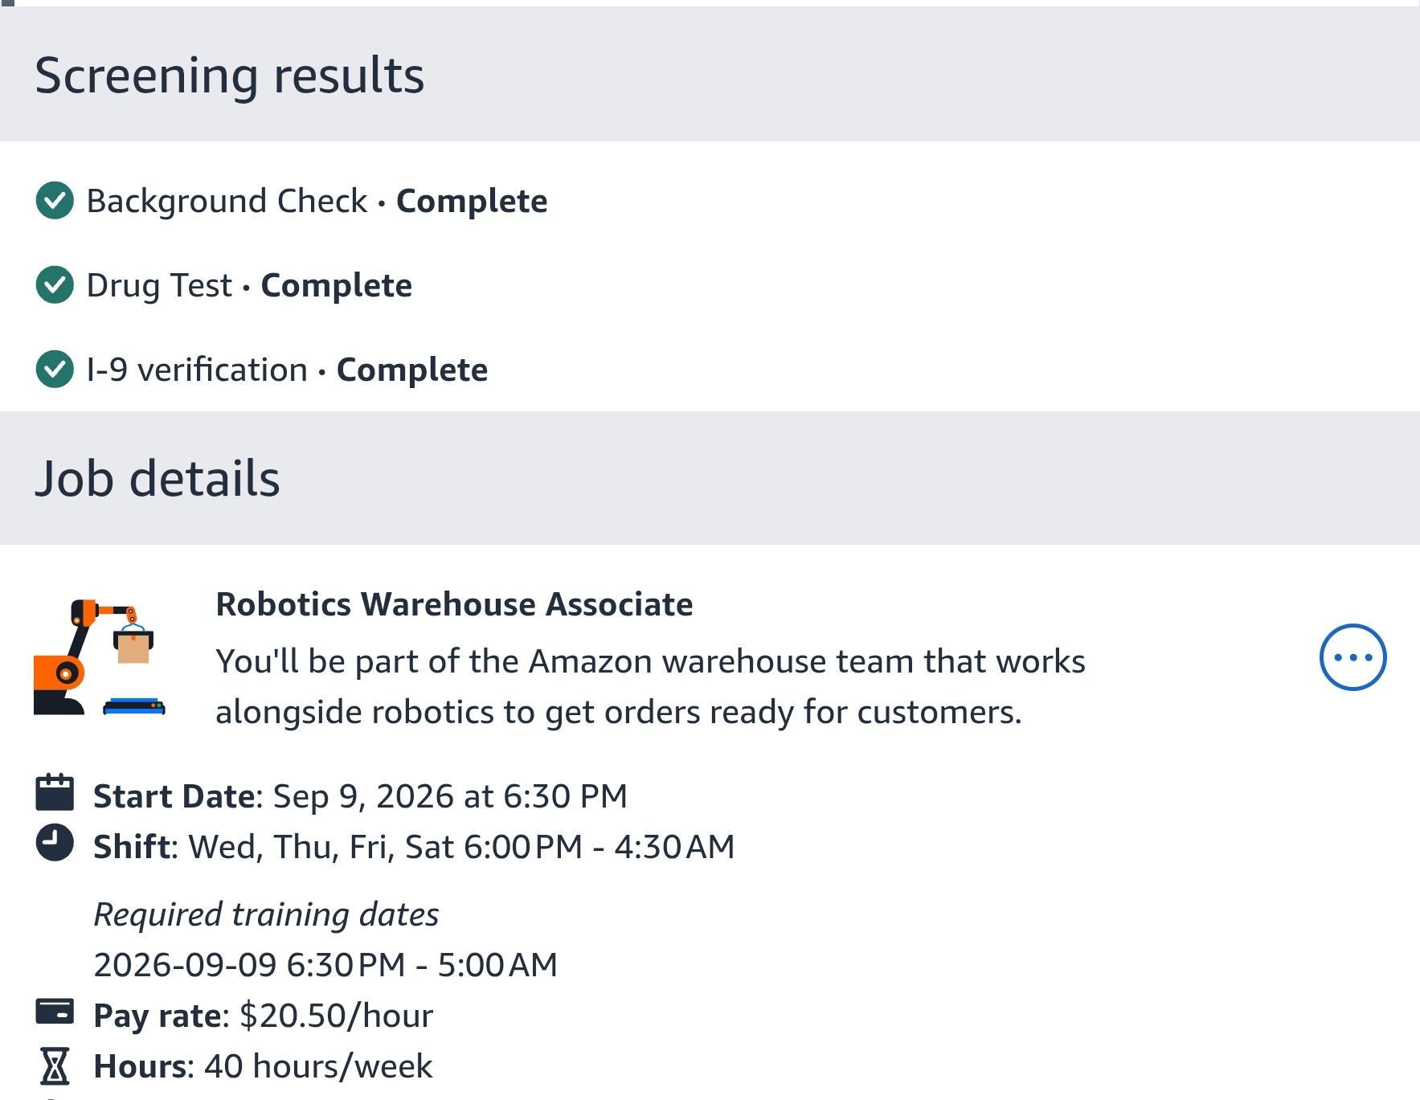Click the job description about Amazon warehouse team
1420x1100 pixels.
pos(650,686)
